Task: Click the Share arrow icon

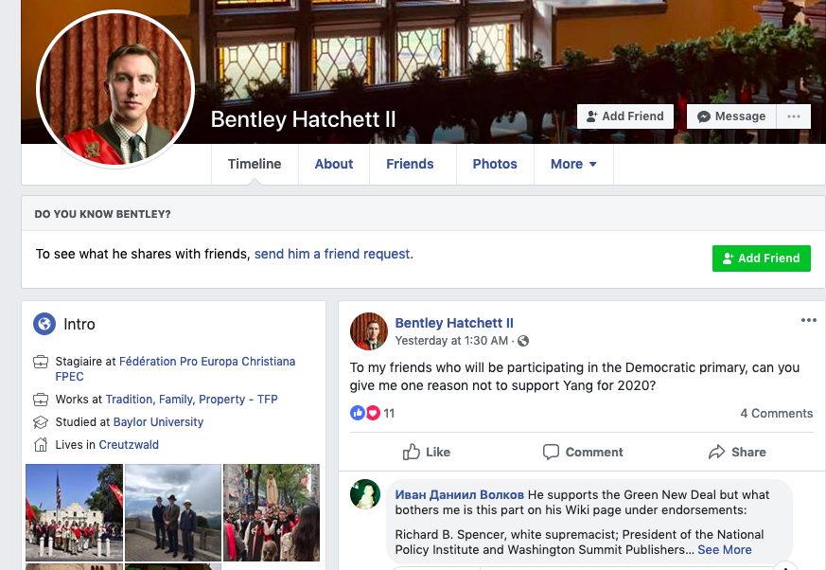Action: pos(716,452)
